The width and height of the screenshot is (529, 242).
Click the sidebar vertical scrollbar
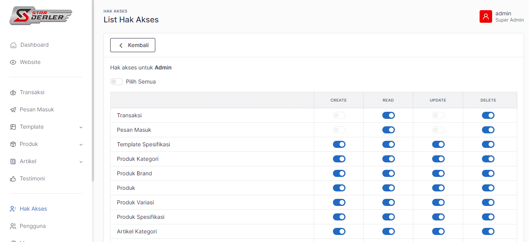(93, 90)
